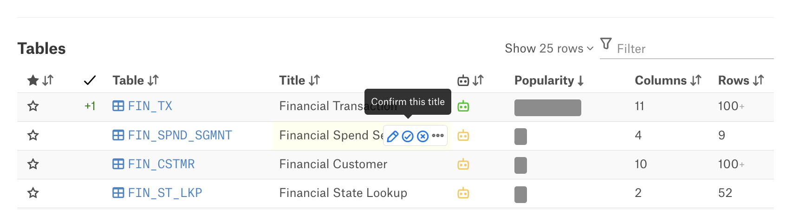
Task: Click the filter funnel icon
Action: pos(606,44)
